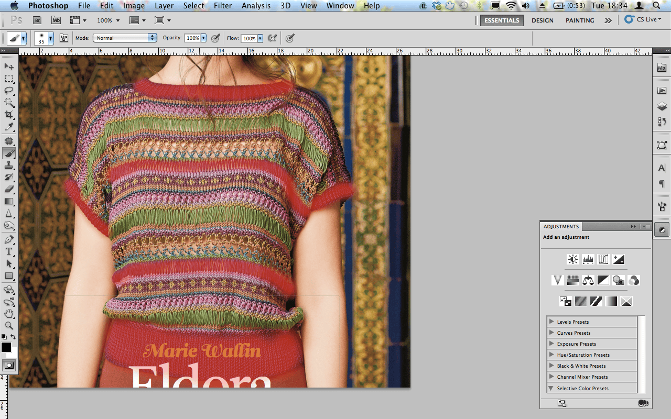Image resolution: width=671 pixels, height=419 pixels.
Task: Add a Color Balance adjustment
Action: [588, 280]
